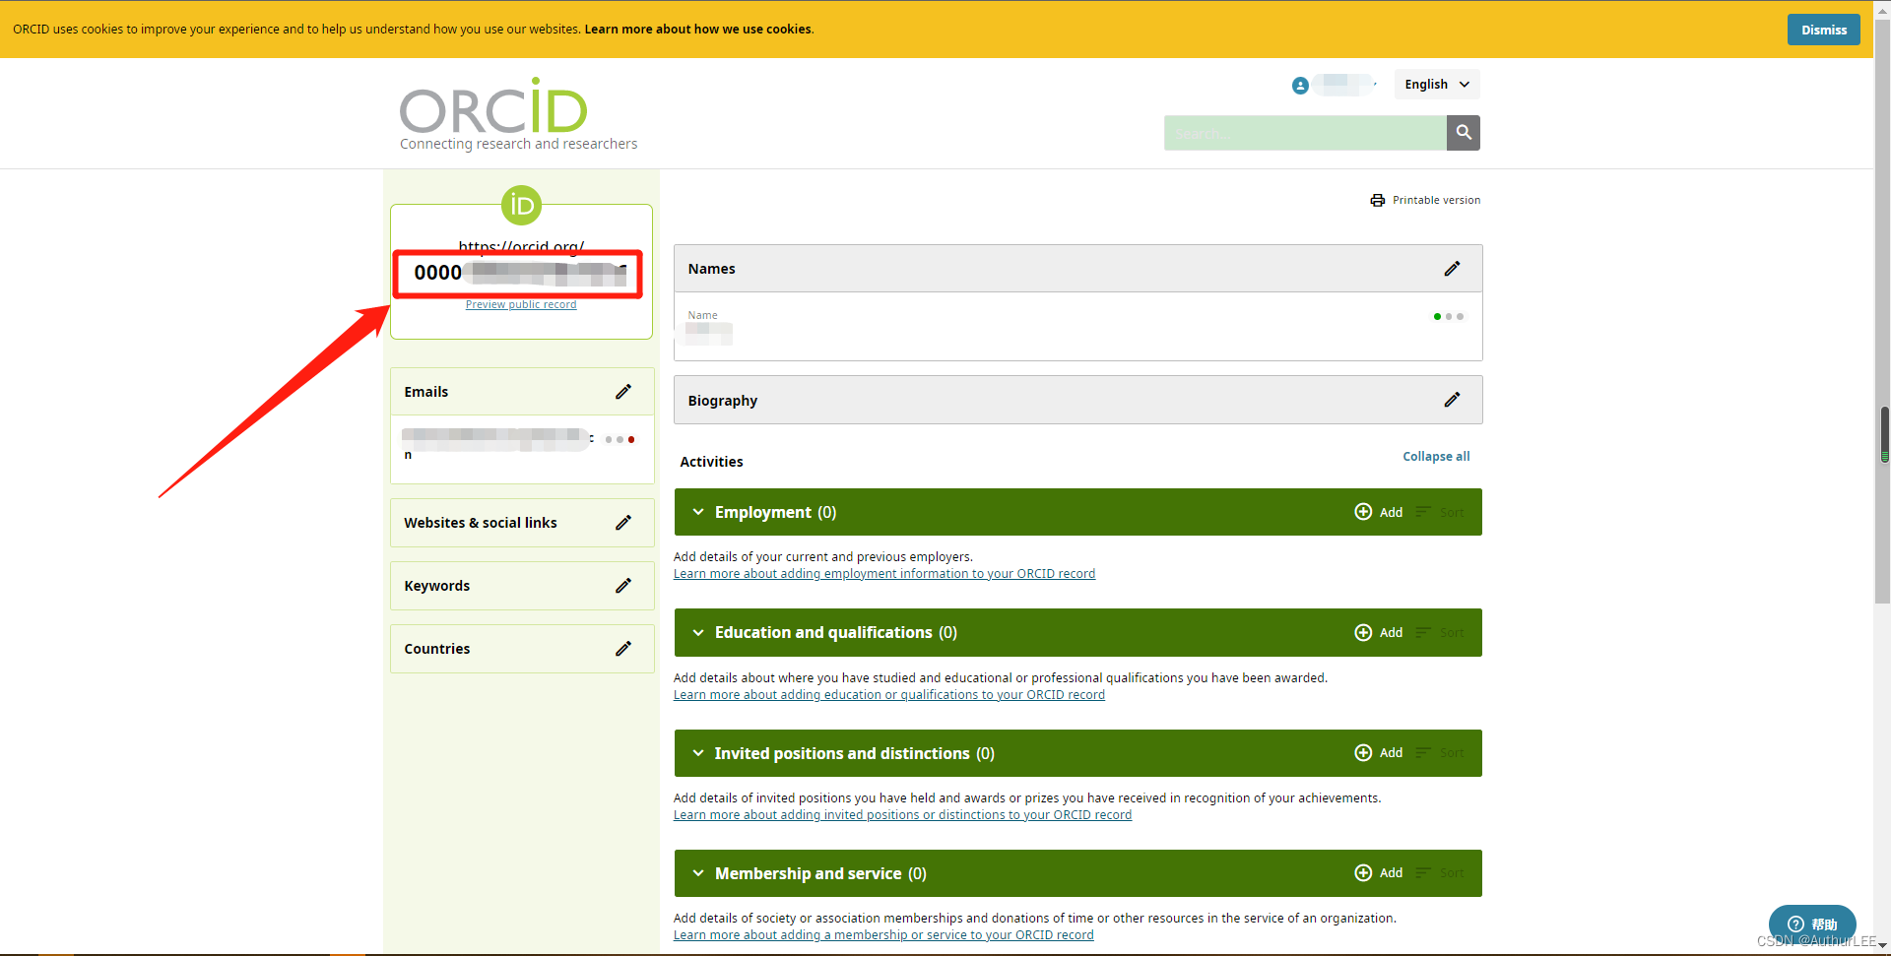
Task: Collapse the Employment section chevron
Action: click(698, 512)
